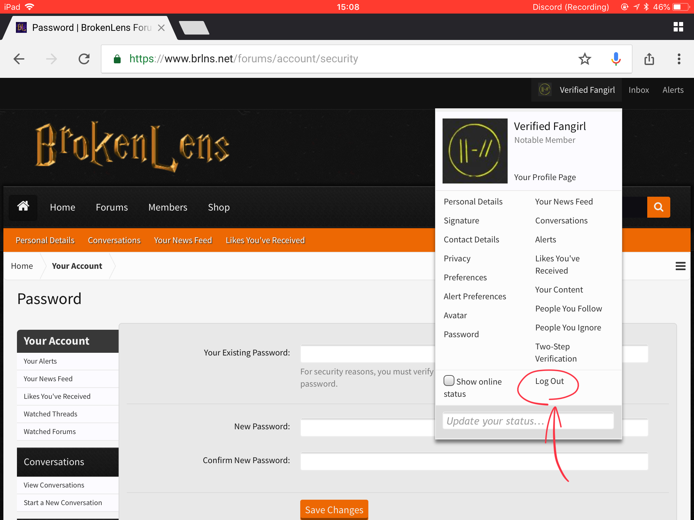Reload the page with the refresh icon
This screenshot has height=520, width=694.
[x=84, y=59]
